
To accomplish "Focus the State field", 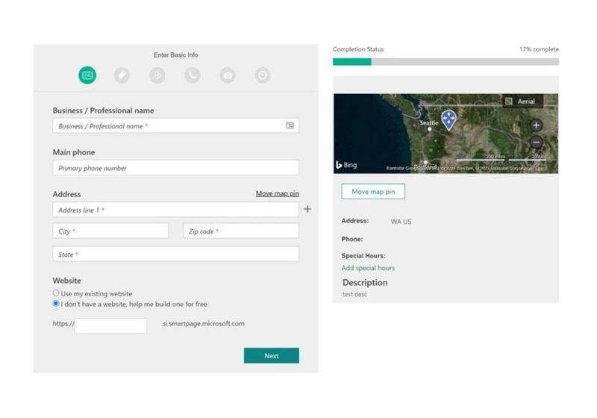I will [176, 254].
